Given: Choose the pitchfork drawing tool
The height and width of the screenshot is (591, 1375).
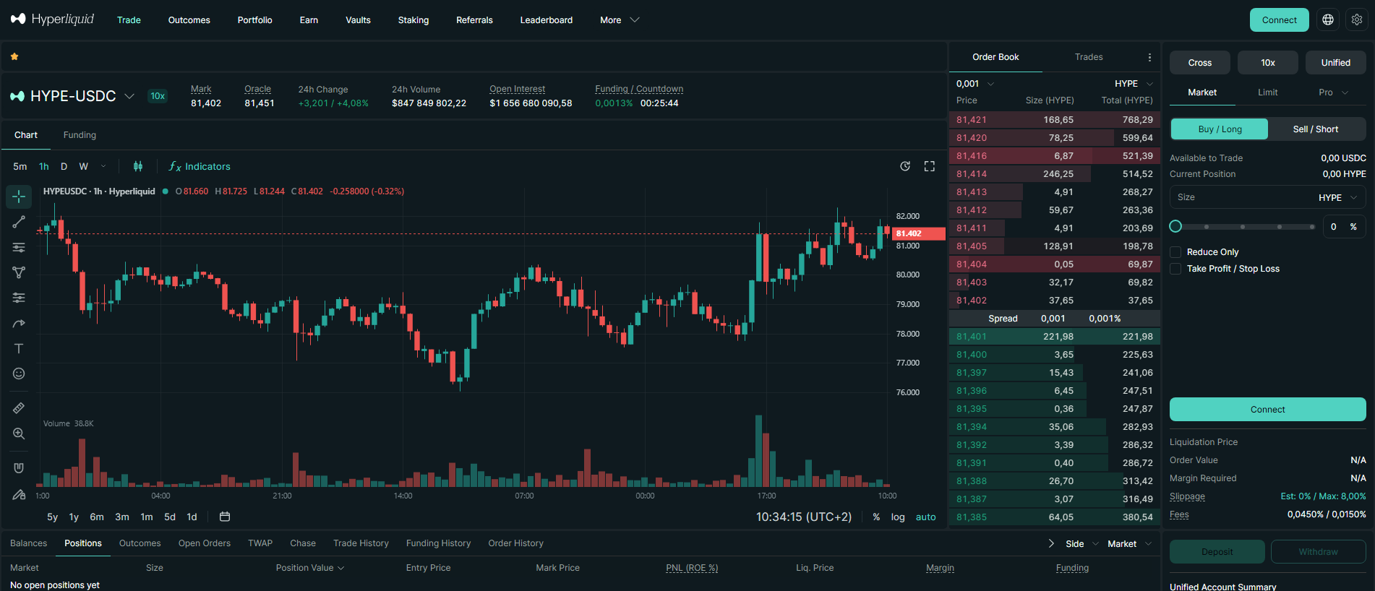Looking at the screenshot, I should (19, 272).
